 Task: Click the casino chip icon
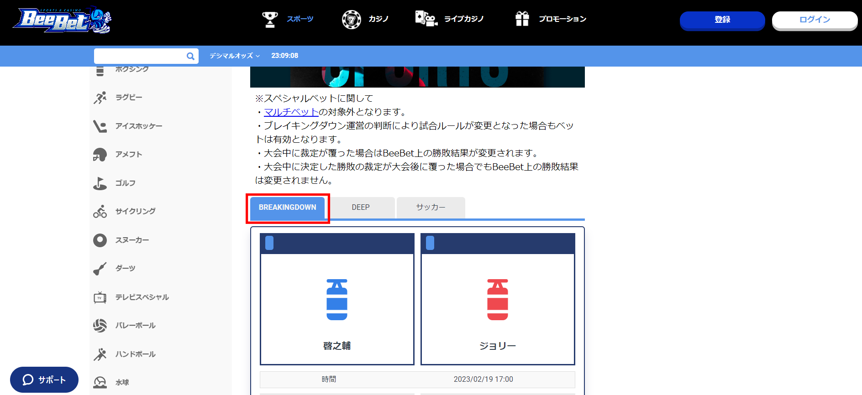coord(351,19)
